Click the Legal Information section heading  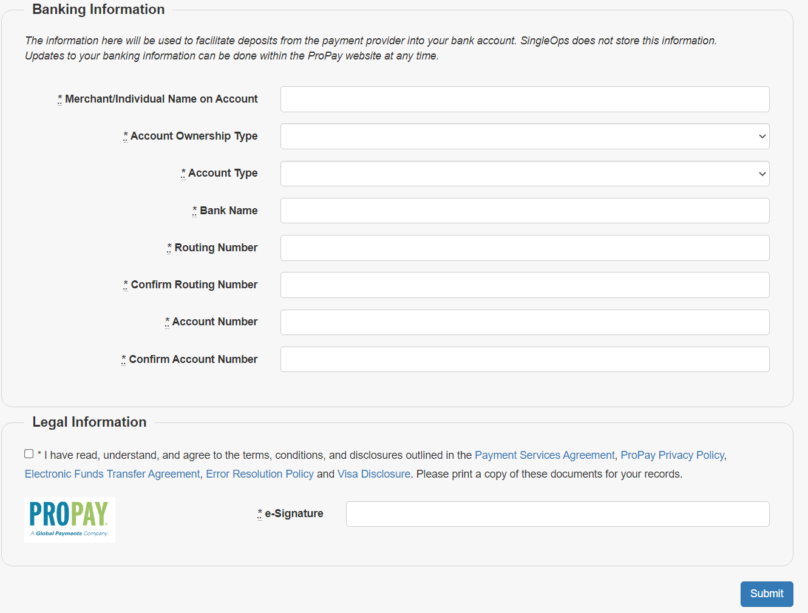tap(89, 422)
